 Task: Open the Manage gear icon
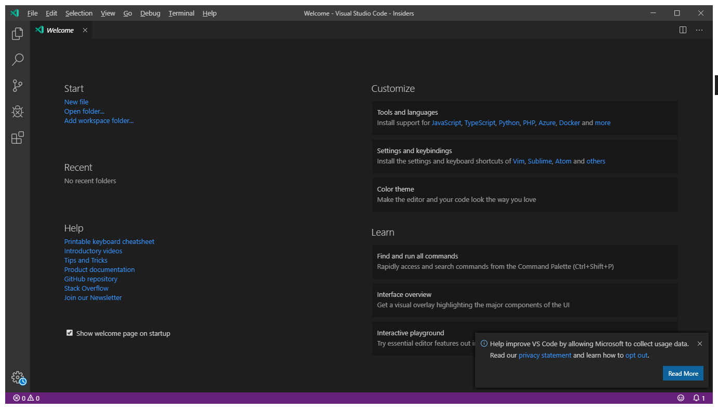pyautogui.click(x=19, y=378)
